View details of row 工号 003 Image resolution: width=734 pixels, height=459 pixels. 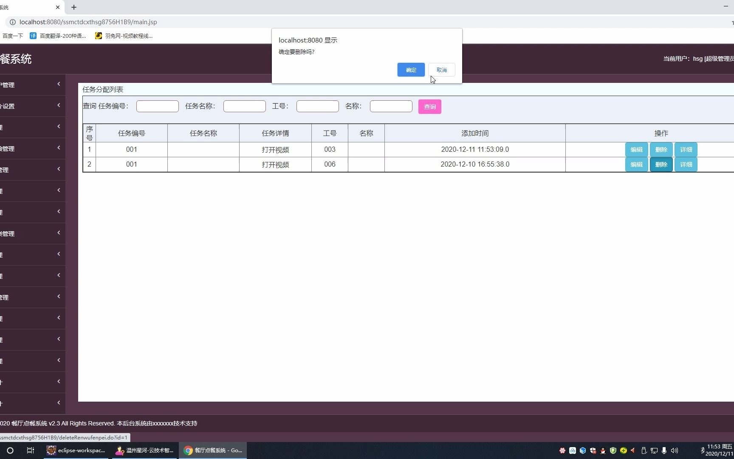pyautogui.click(x=686, y=150)
